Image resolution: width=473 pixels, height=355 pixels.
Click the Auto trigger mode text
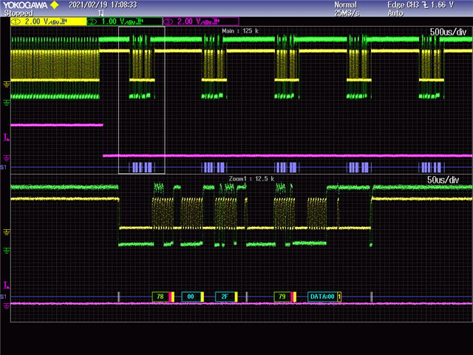(x=395, y=13)
